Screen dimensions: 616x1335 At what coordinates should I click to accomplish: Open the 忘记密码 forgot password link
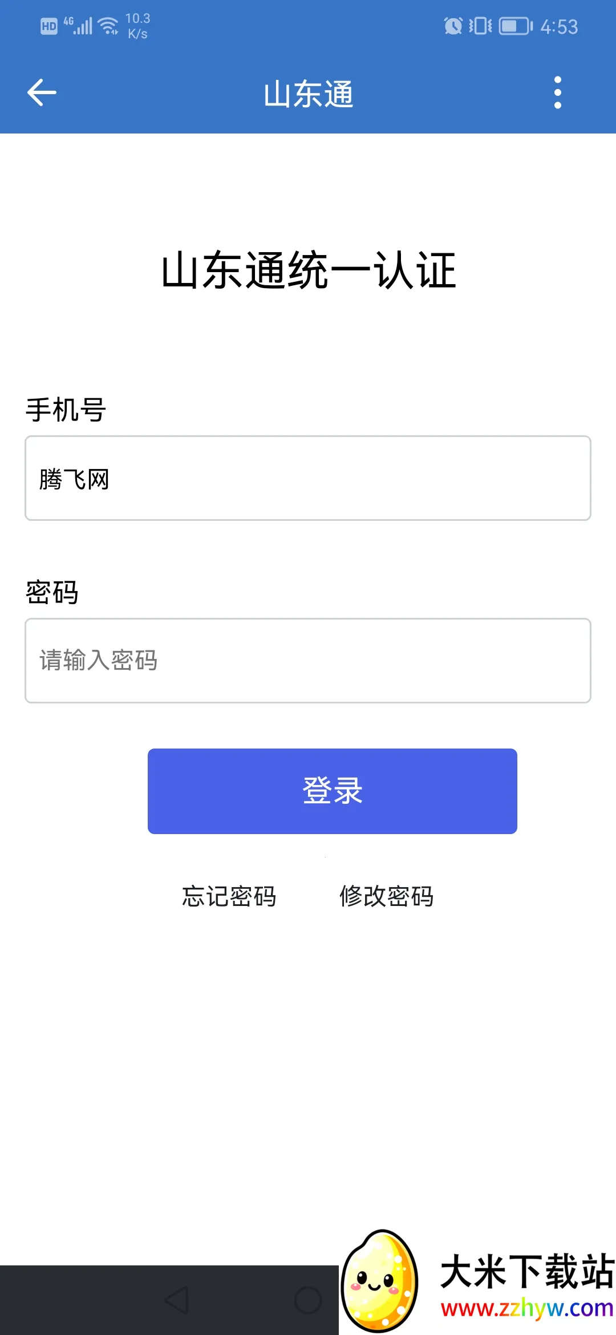tap(229, 896)
